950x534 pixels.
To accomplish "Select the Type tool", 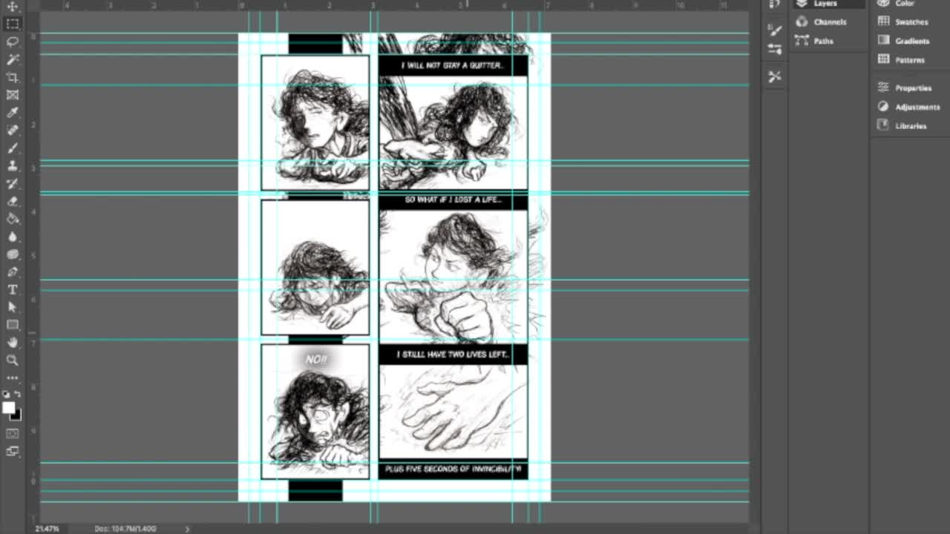I will click(x=13, y=290).
